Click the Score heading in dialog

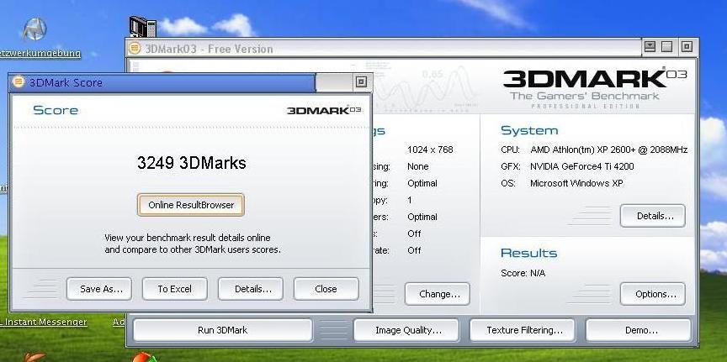(56, 110)
